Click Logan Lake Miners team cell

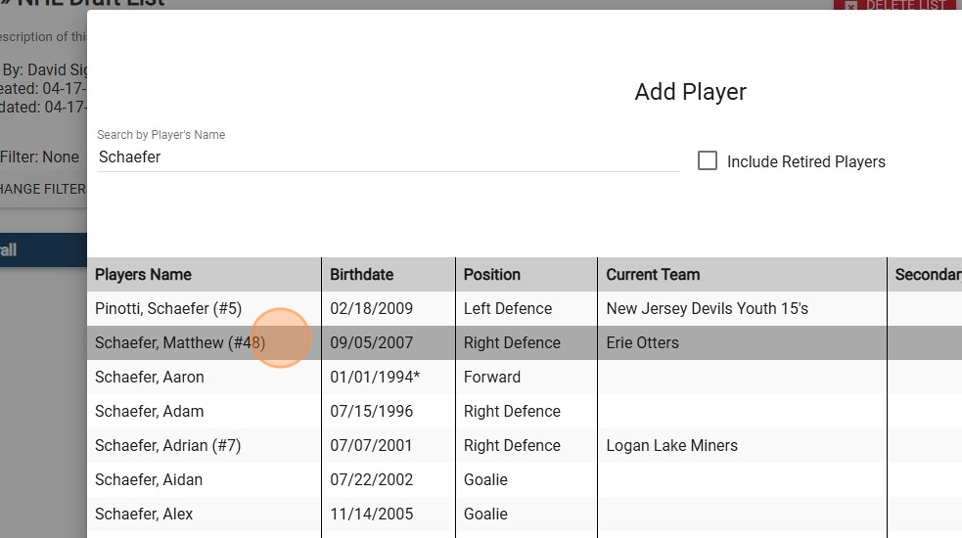pyautogui.click(x=671, y=446)
